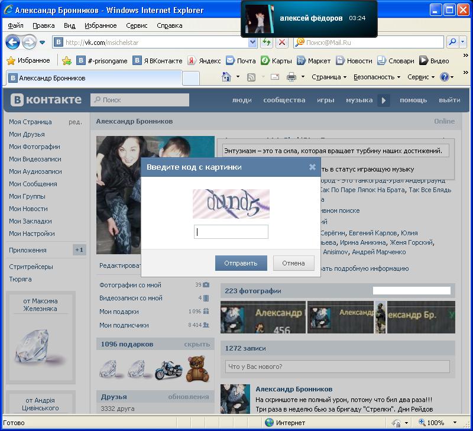The height and width of the screenshot is (431, 473).
Task: Open the Новости bookmark
Action: click(x=354, y=61)
